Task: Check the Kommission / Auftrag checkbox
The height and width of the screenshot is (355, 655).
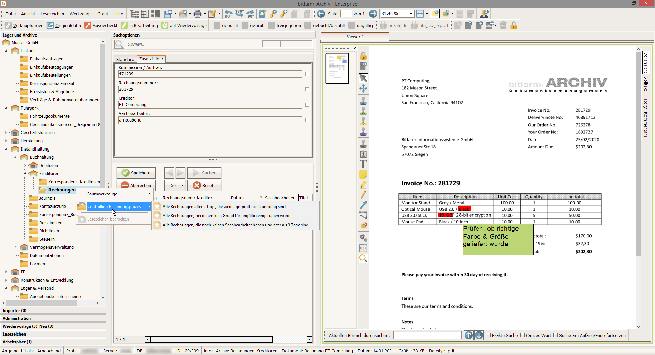Action: (x=307, y=74)
